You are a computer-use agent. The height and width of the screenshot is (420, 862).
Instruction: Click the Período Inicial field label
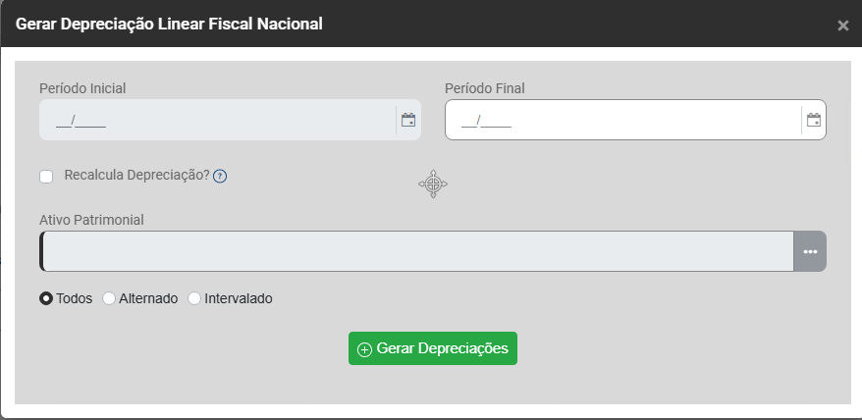82,88
